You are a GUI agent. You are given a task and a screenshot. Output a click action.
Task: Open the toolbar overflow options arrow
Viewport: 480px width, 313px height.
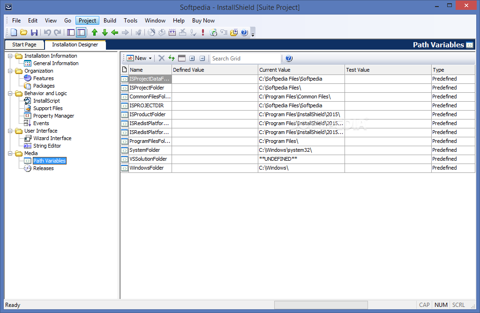(x=253, y=32)
